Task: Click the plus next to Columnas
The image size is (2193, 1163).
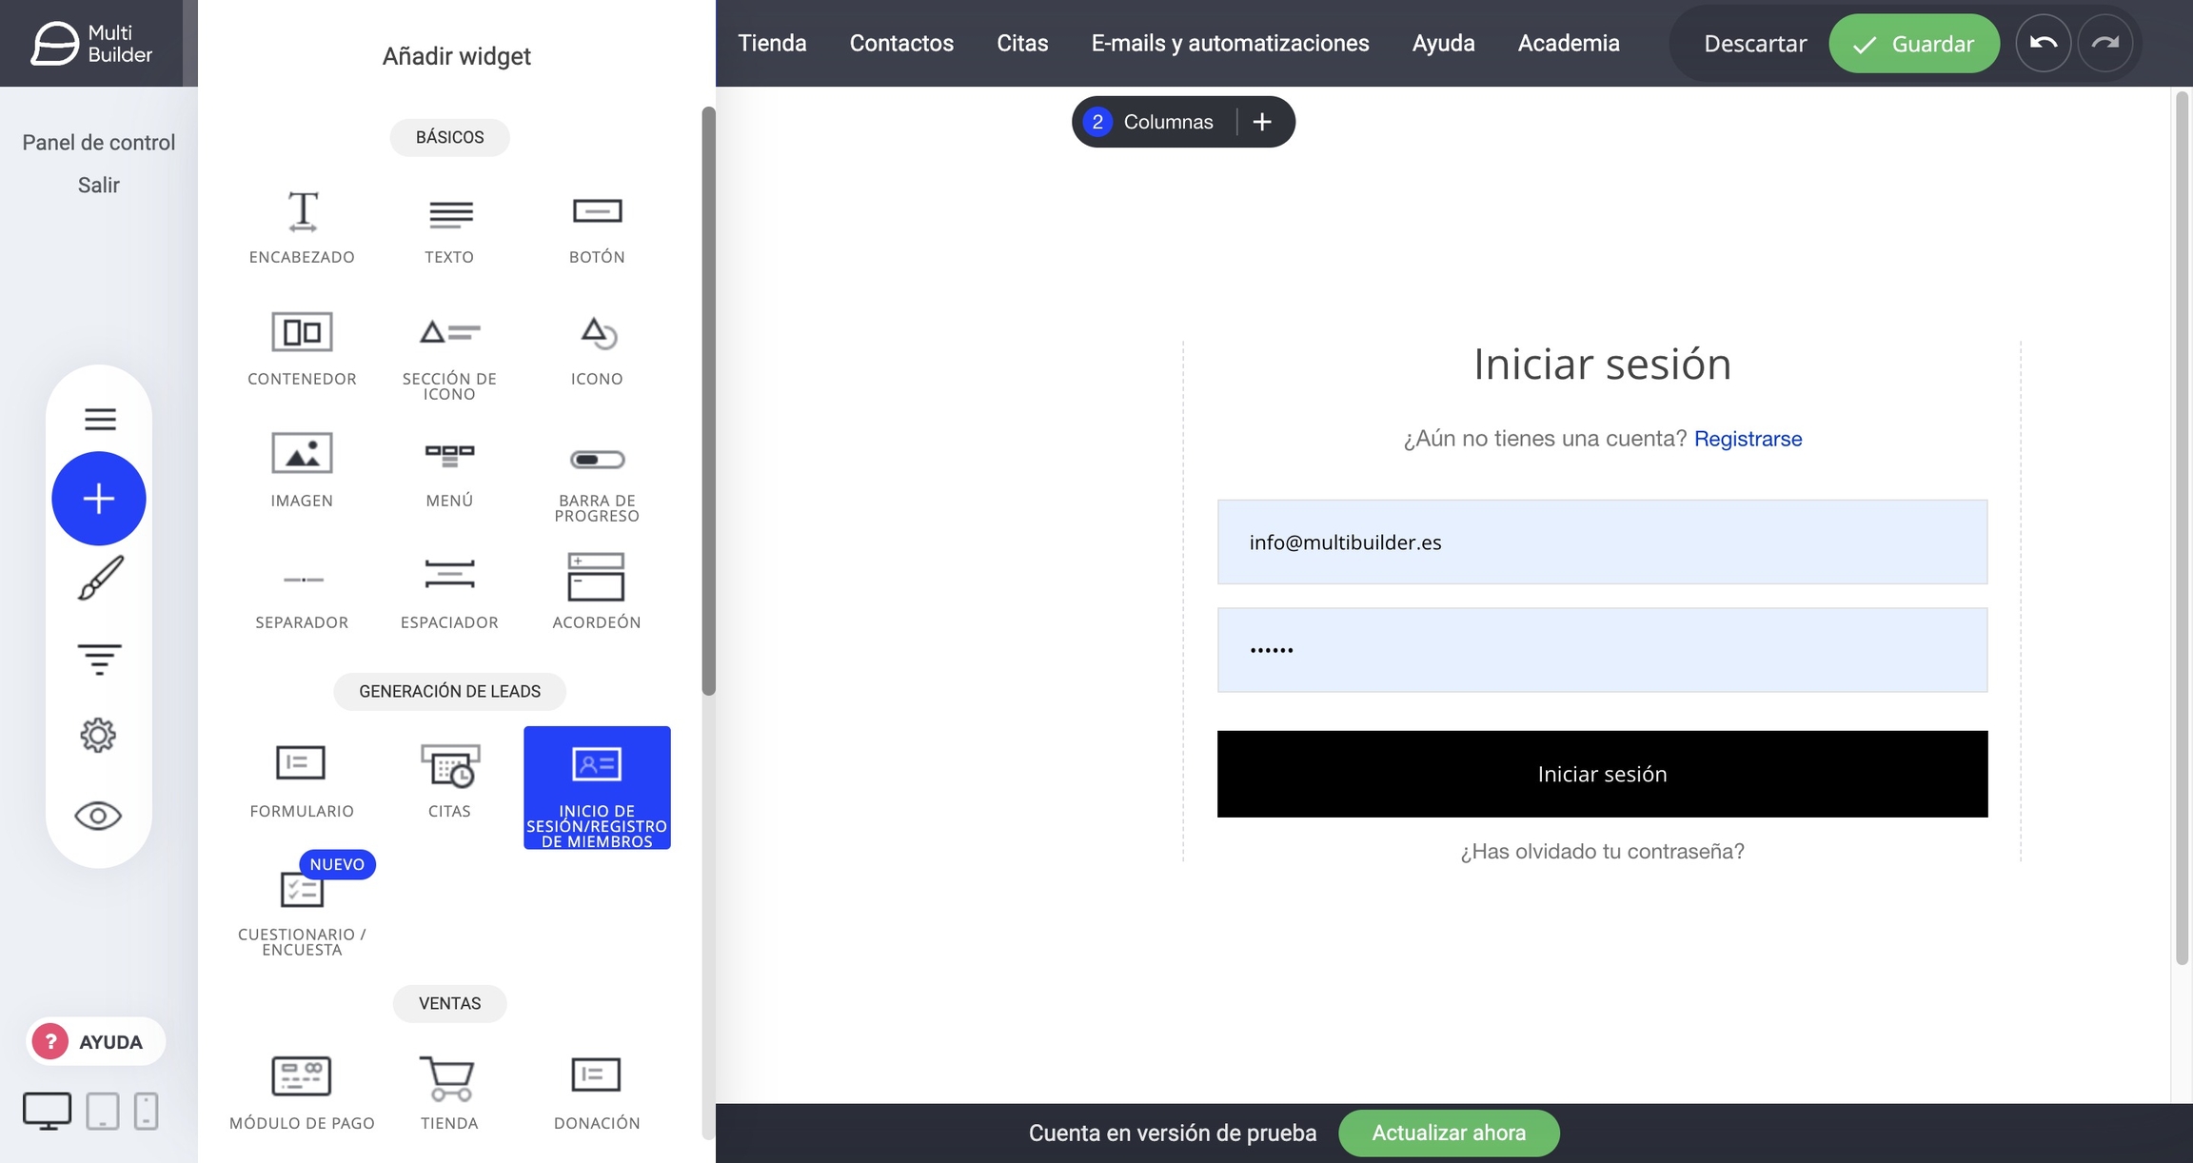Action: click(1262, 122)
